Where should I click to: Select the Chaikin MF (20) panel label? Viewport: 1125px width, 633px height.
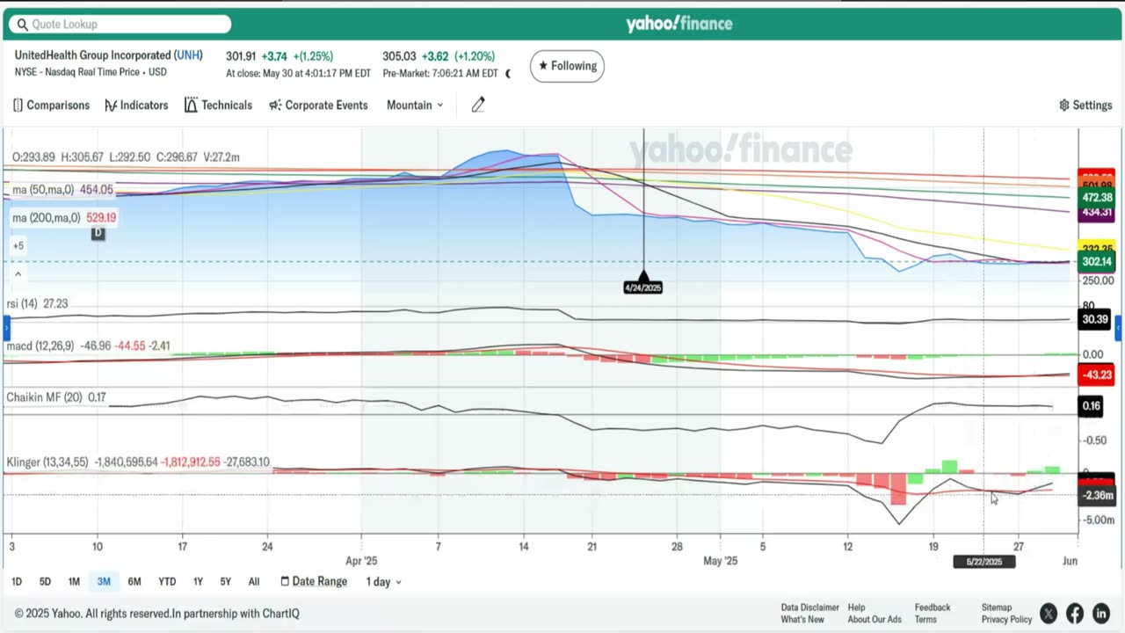click(x=55, y=397)
